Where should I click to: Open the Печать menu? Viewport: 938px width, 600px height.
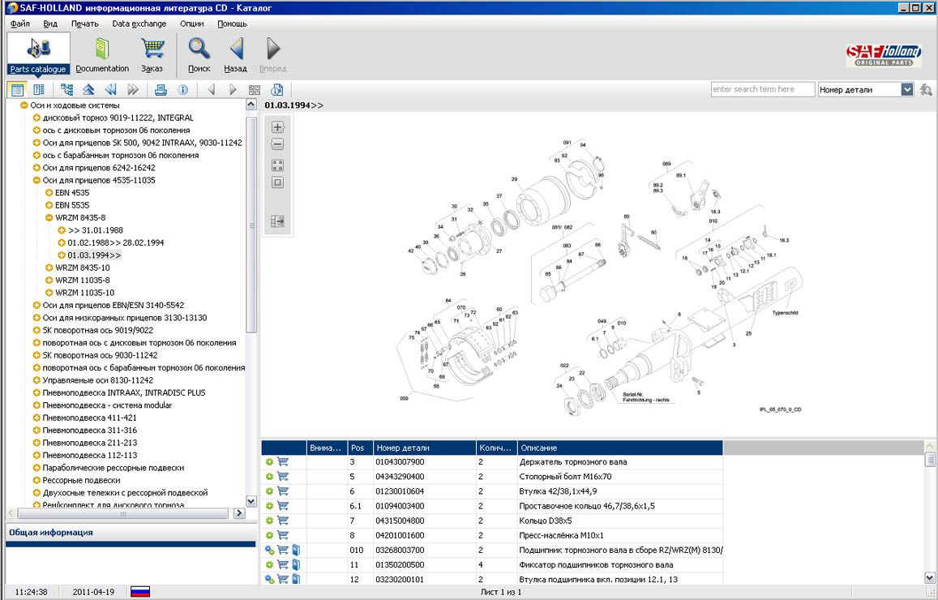point(84,24)
